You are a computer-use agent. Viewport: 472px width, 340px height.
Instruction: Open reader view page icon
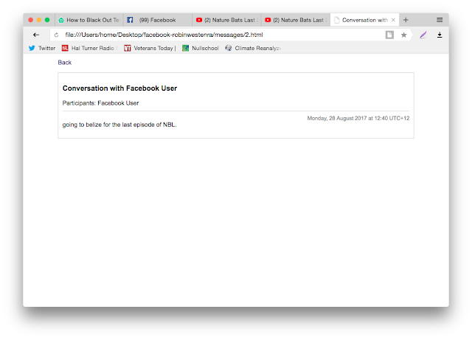(x=389, y=35)
